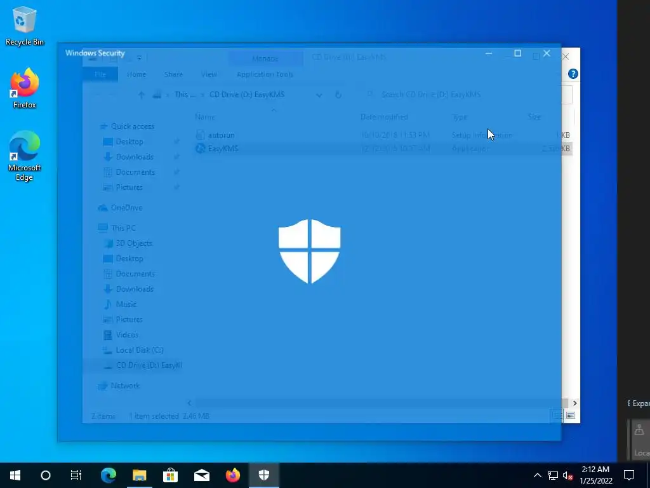This screenshot has height=488, width=650.
Task: Open File Explorer help question mark
Action: click(x=573, y=74)
